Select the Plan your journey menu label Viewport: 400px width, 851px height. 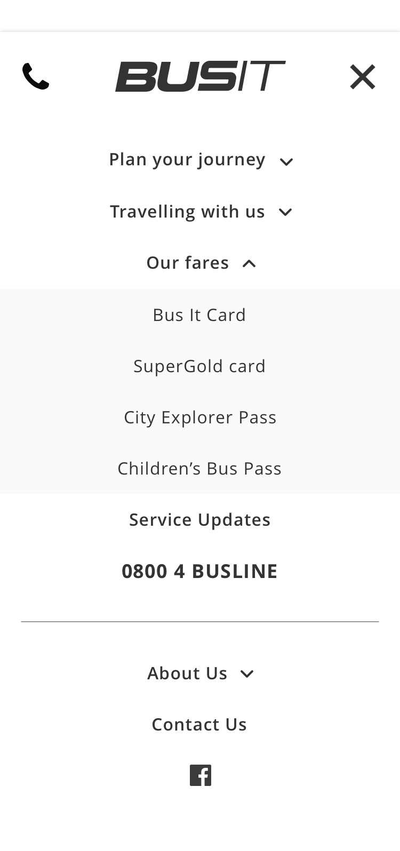187,159
